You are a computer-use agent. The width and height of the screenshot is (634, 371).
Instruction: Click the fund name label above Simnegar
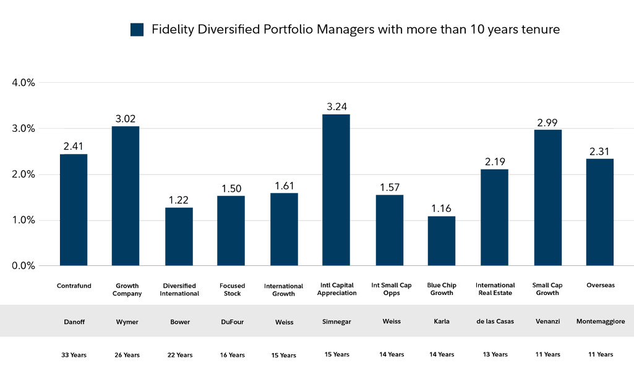[337, 289]
